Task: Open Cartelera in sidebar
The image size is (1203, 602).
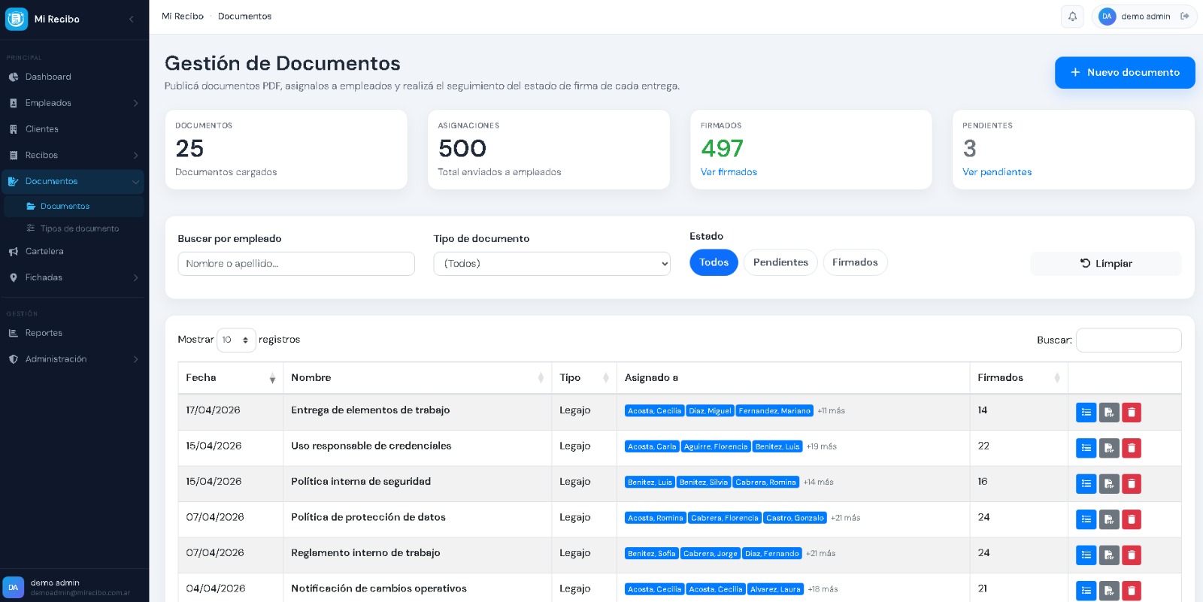Action: click(x=74, y=251)
